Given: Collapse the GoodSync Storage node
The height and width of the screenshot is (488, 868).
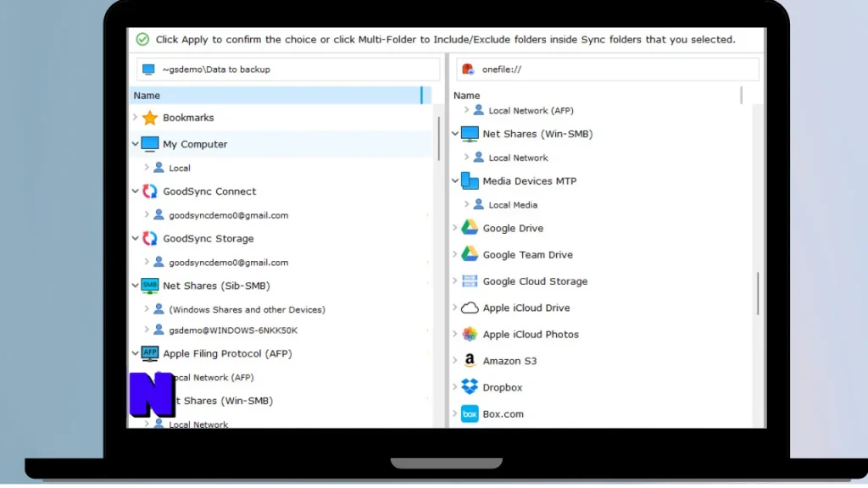Looking at the screenshot, I should 135,238.
